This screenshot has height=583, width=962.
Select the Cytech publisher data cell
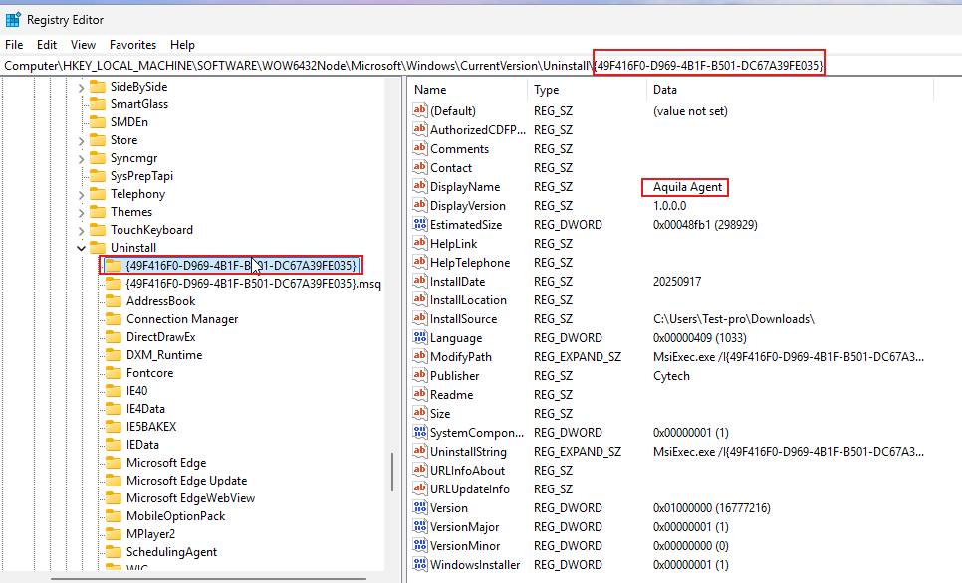tap(671, 376)
